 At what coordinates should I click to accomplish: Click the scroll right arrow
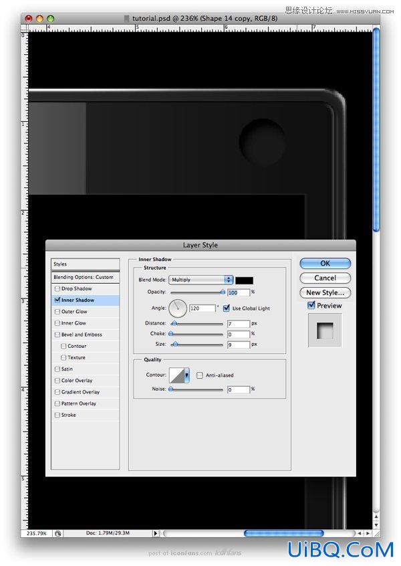tap(368, 533)
